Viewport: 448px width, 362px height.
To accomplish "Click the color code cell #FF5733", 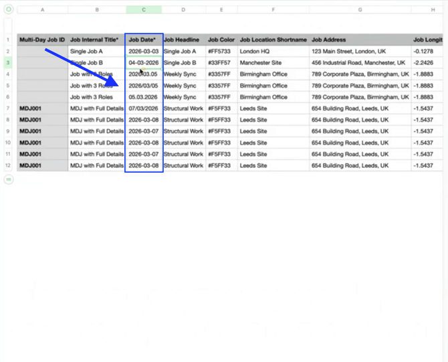I will click(x=221, y=52).
